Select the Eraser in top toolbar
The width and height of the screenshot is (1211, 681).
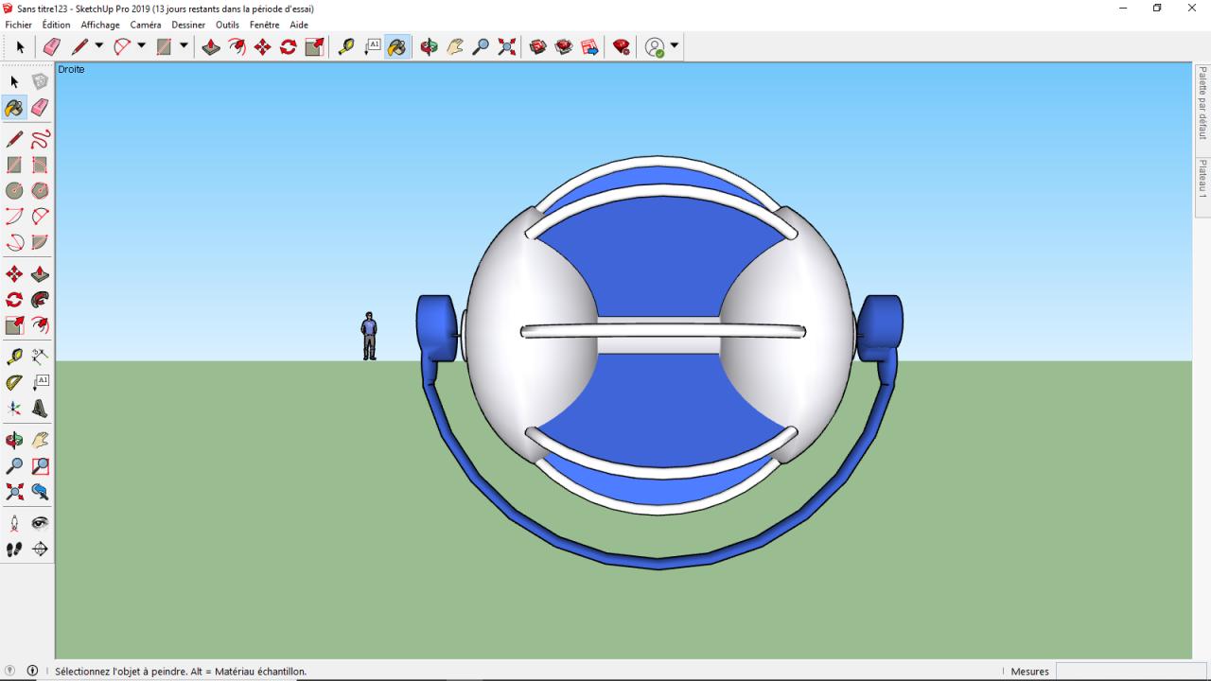coord(52,46)
